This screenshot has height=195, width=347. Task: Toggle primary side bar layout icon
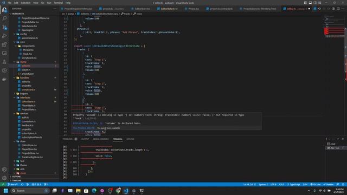pyautogui.click(x=305, y=3)
